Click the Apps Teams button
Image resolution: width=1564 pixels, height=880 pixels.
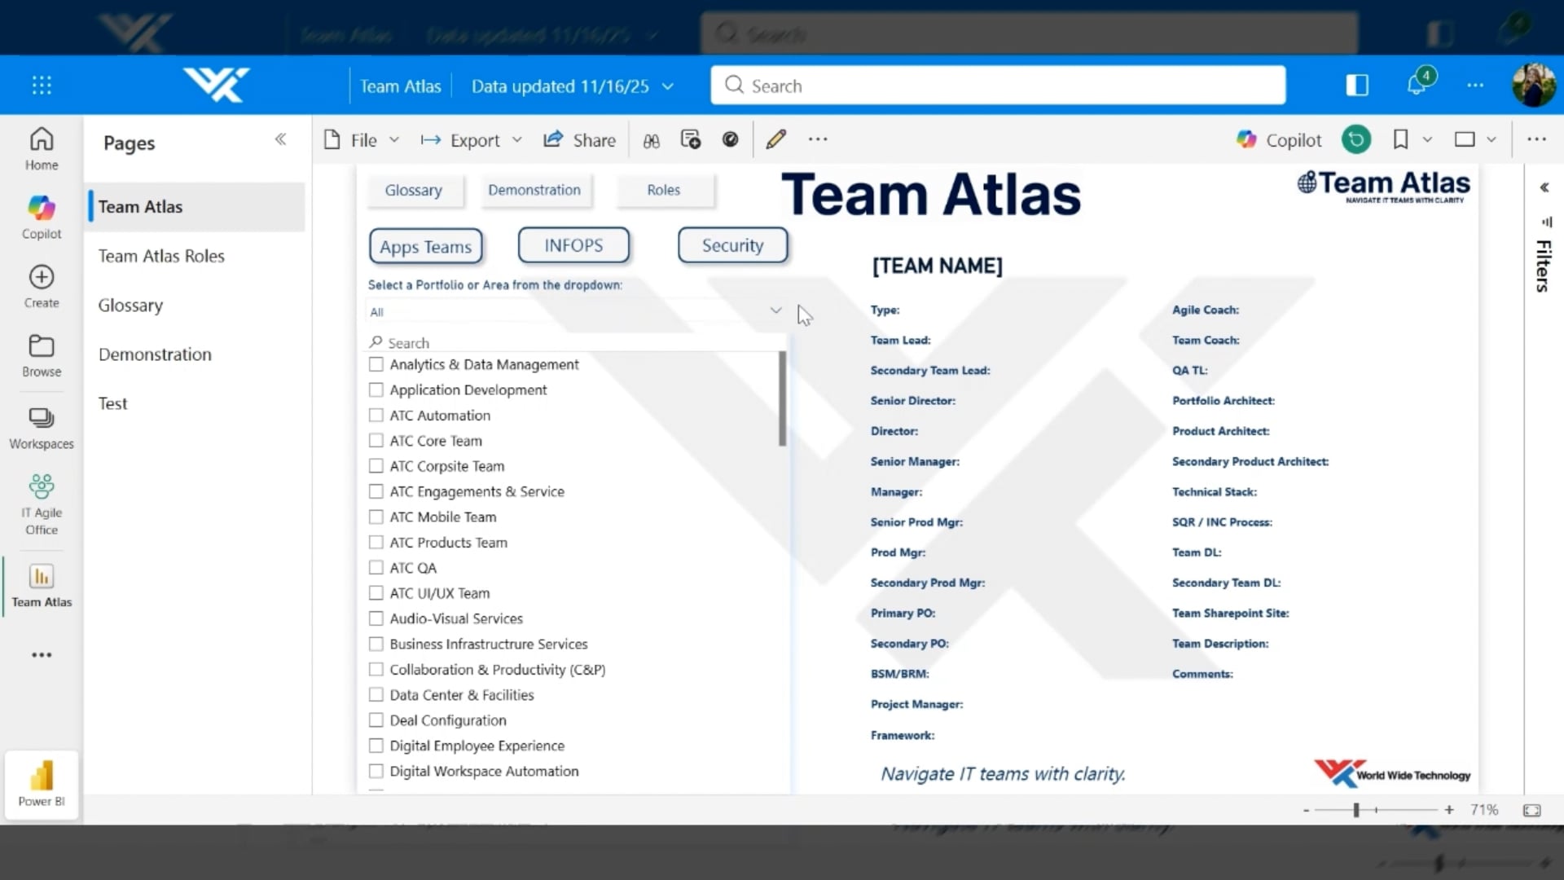click(x=425, y=246)
